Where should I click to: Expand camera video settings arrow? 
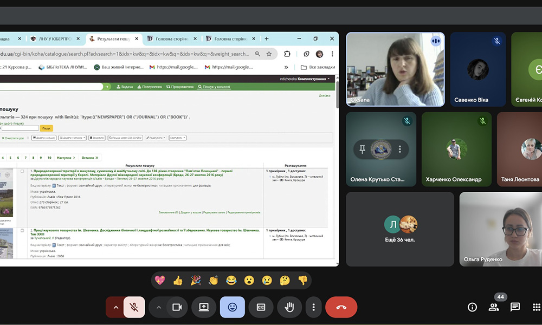coord(159,307)
